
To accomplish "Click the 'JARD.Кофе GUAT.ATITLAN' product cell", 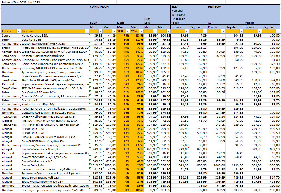I will [55, 80].
